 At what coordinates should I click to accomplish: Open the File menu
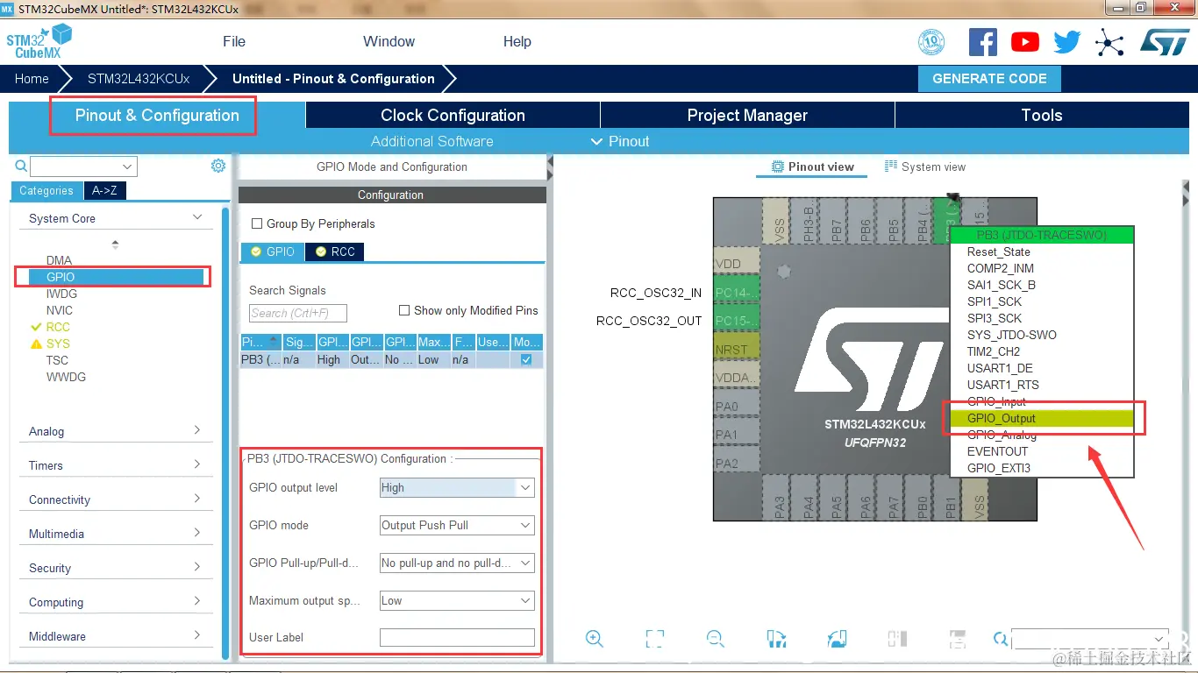point(234,41)
